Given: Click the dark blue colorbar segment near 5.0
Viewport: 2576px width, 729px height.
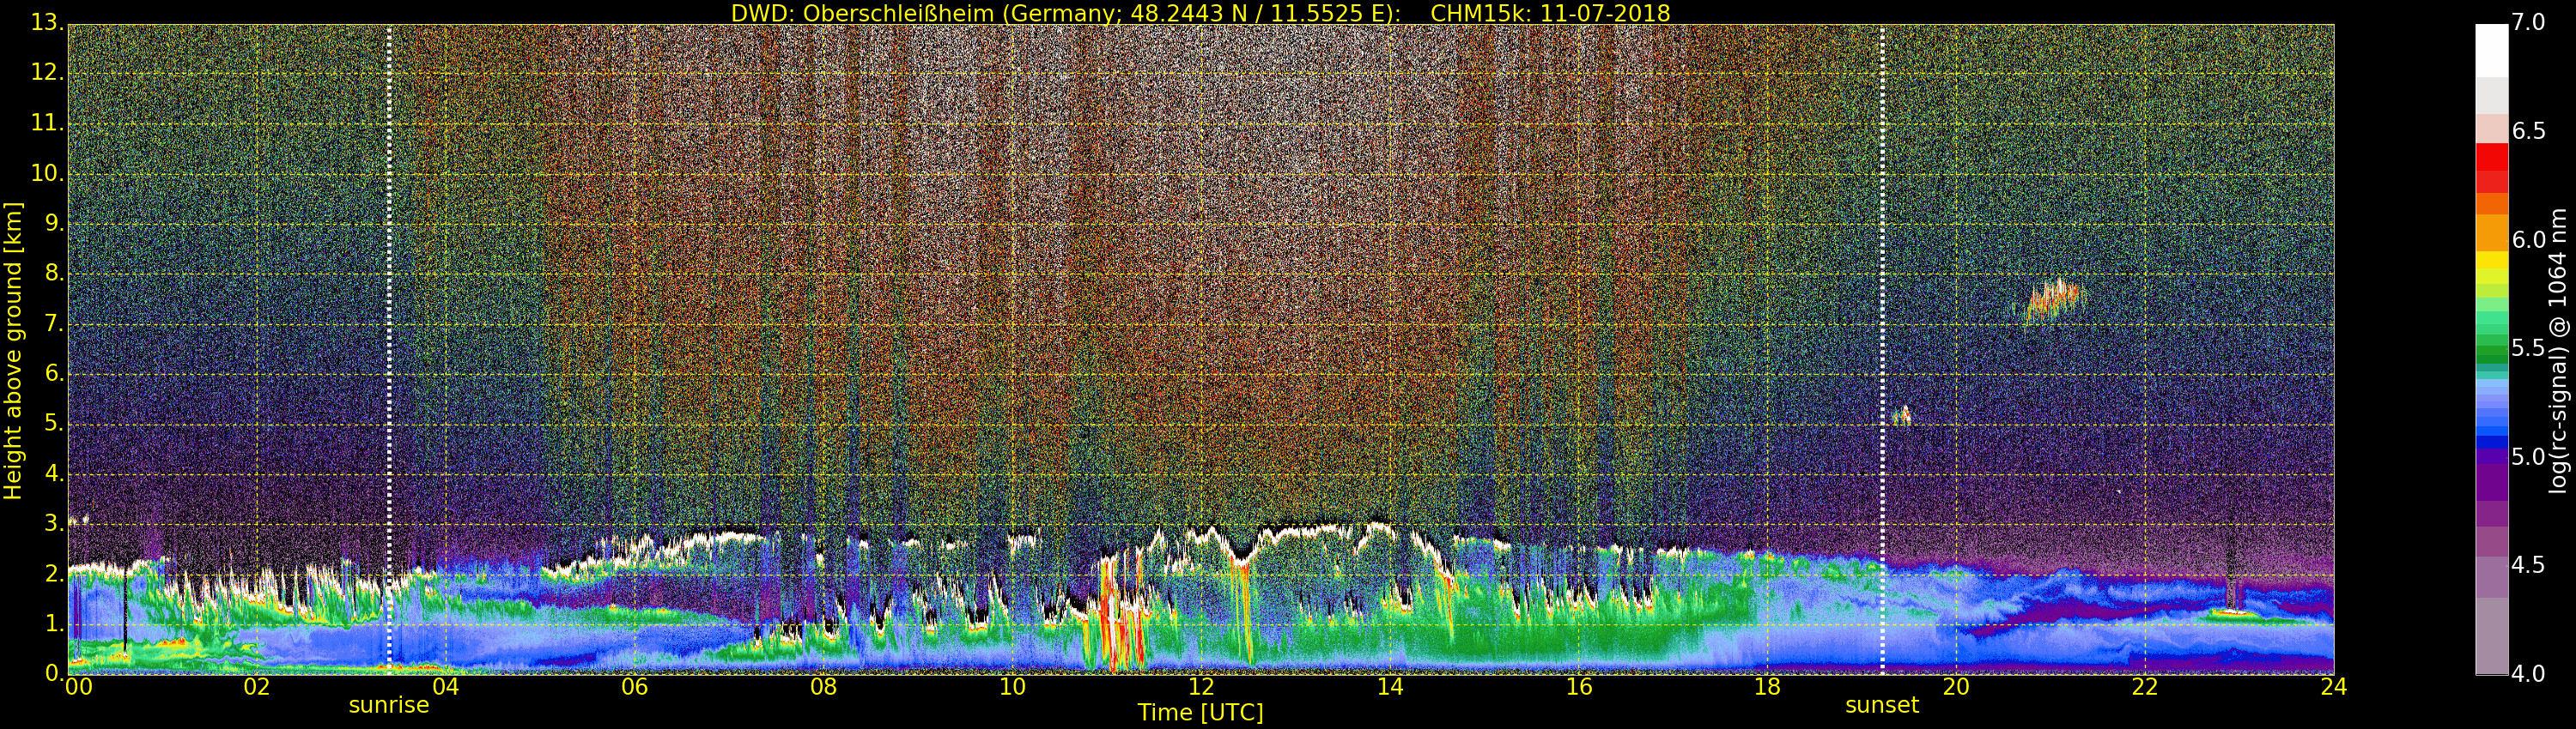Looking at the screenshot, I should tap(2492, 443).
